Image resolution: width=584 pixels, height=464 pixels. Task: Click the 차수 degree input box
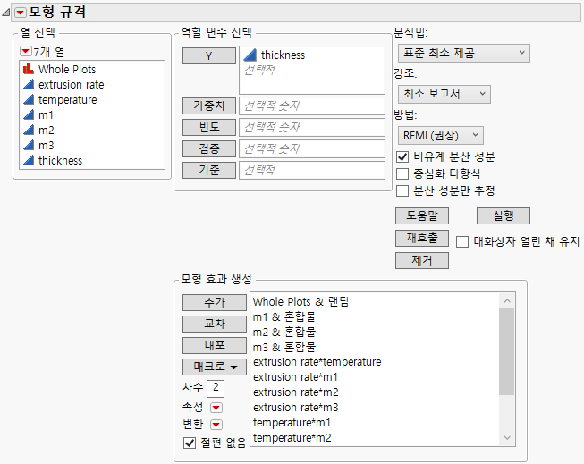coord(216,388)
